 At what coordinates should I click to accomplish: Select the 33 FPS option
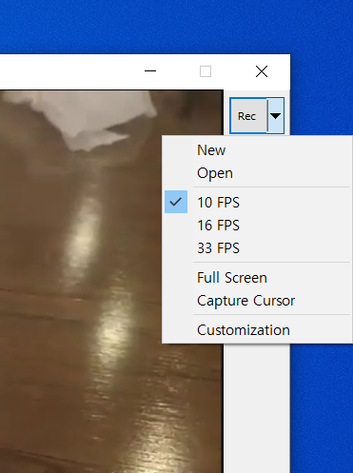pyautogui.click(x=257, y=248)
